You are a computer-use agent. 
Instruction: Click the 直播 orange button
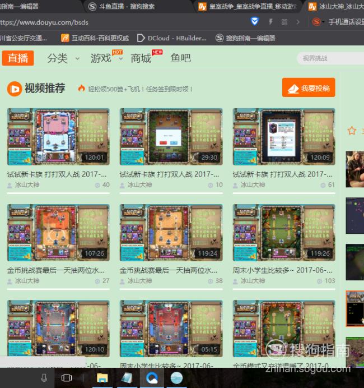click(18, 58)
